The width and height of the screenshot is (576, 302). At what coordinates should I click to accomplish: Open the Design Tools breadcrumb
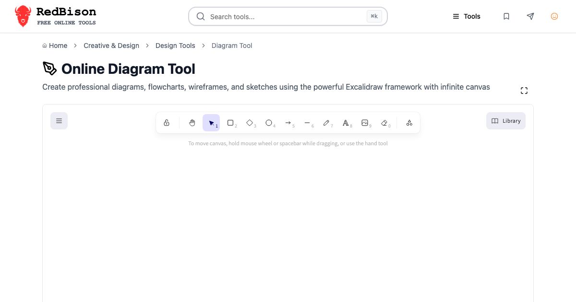(x=175, y=46)
